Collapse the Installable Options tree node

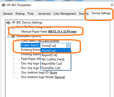(8, 37)
